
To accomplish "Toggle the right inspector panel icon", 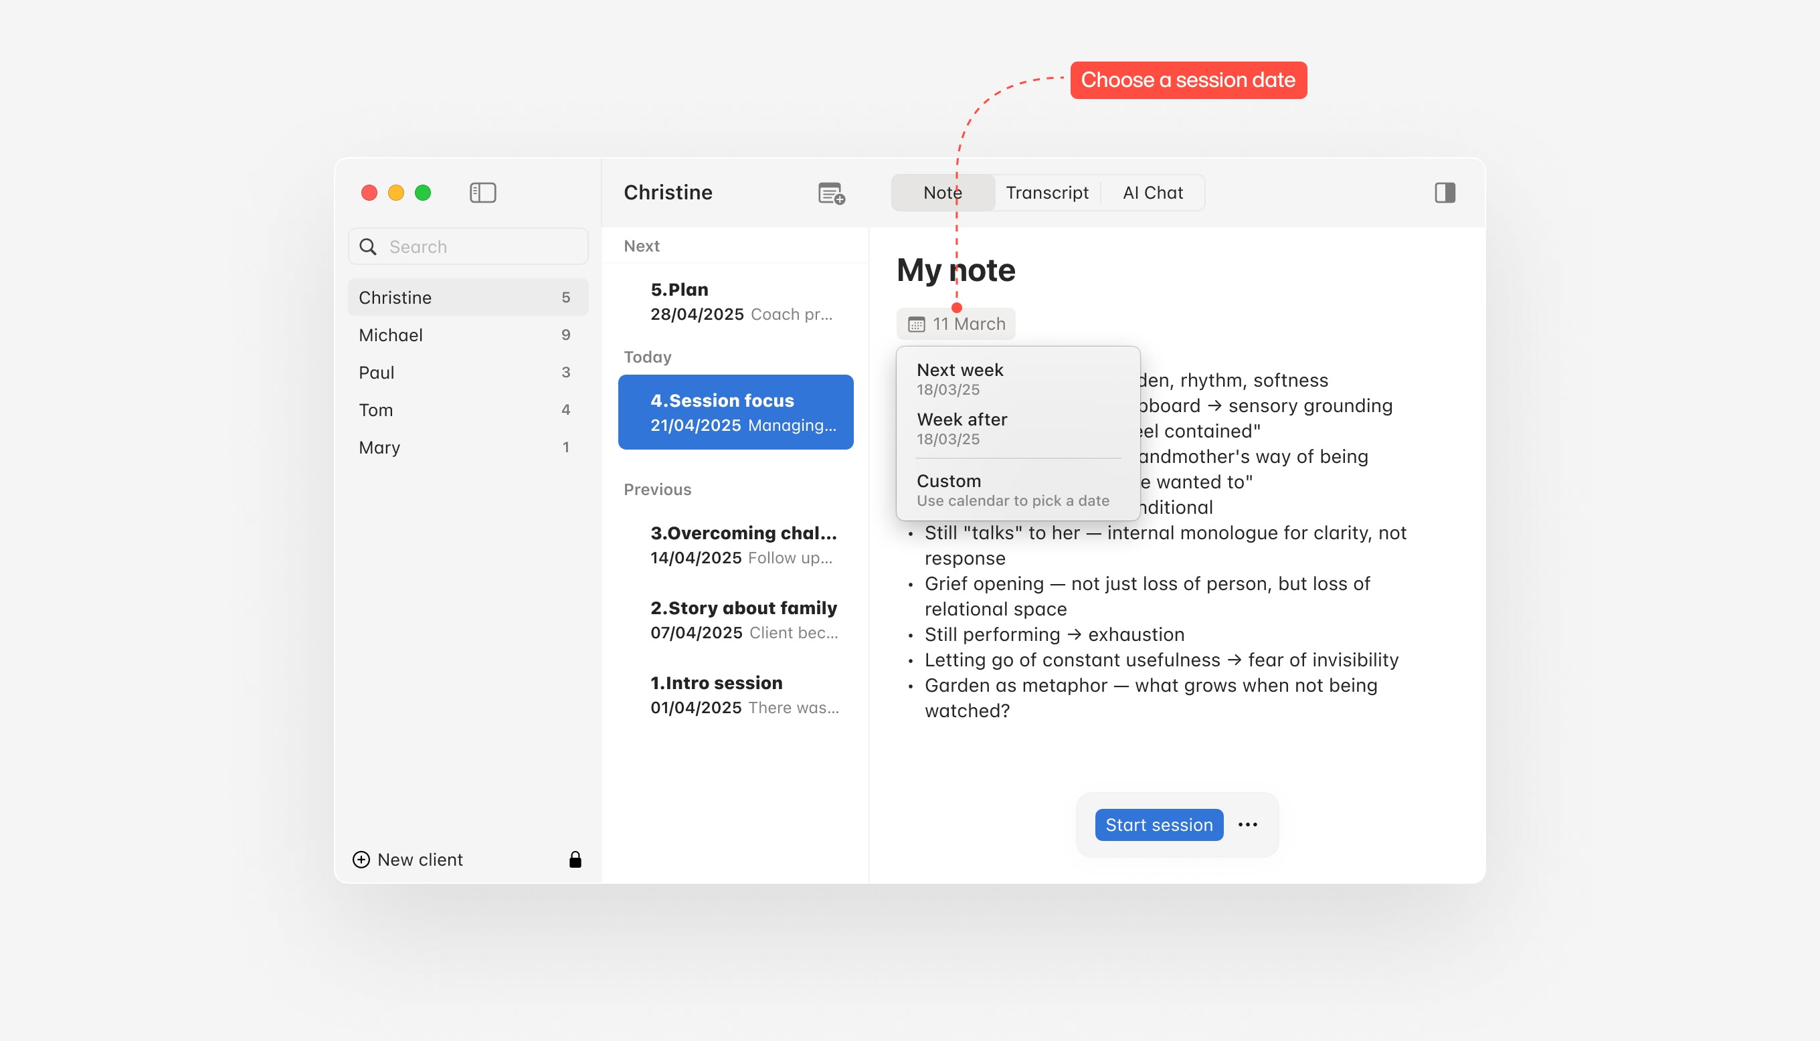I will [1444, 192].
